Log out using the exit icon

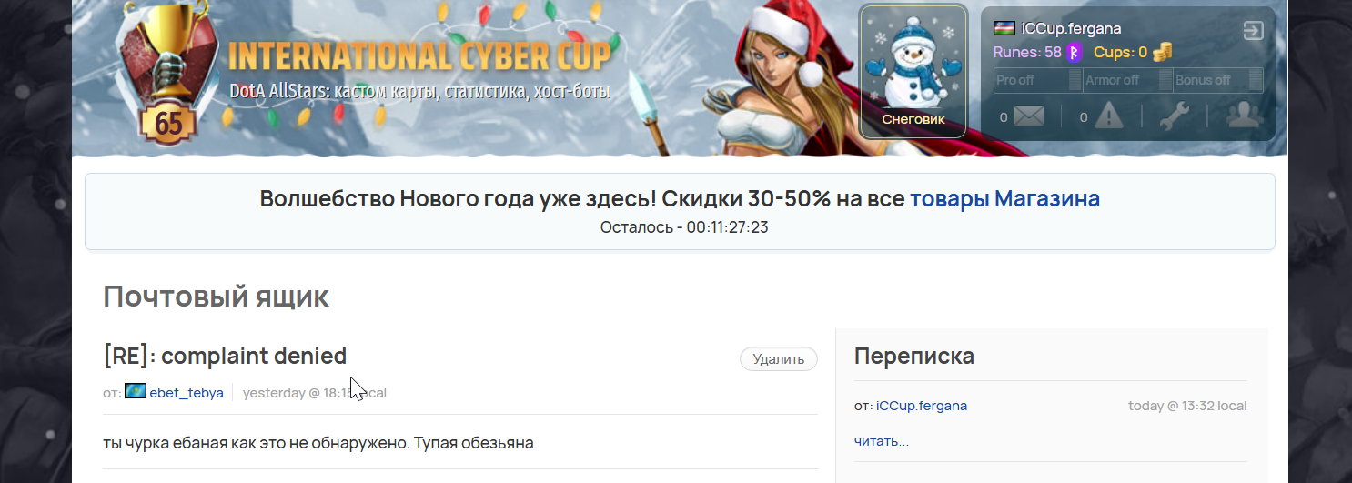[1254, 31]
